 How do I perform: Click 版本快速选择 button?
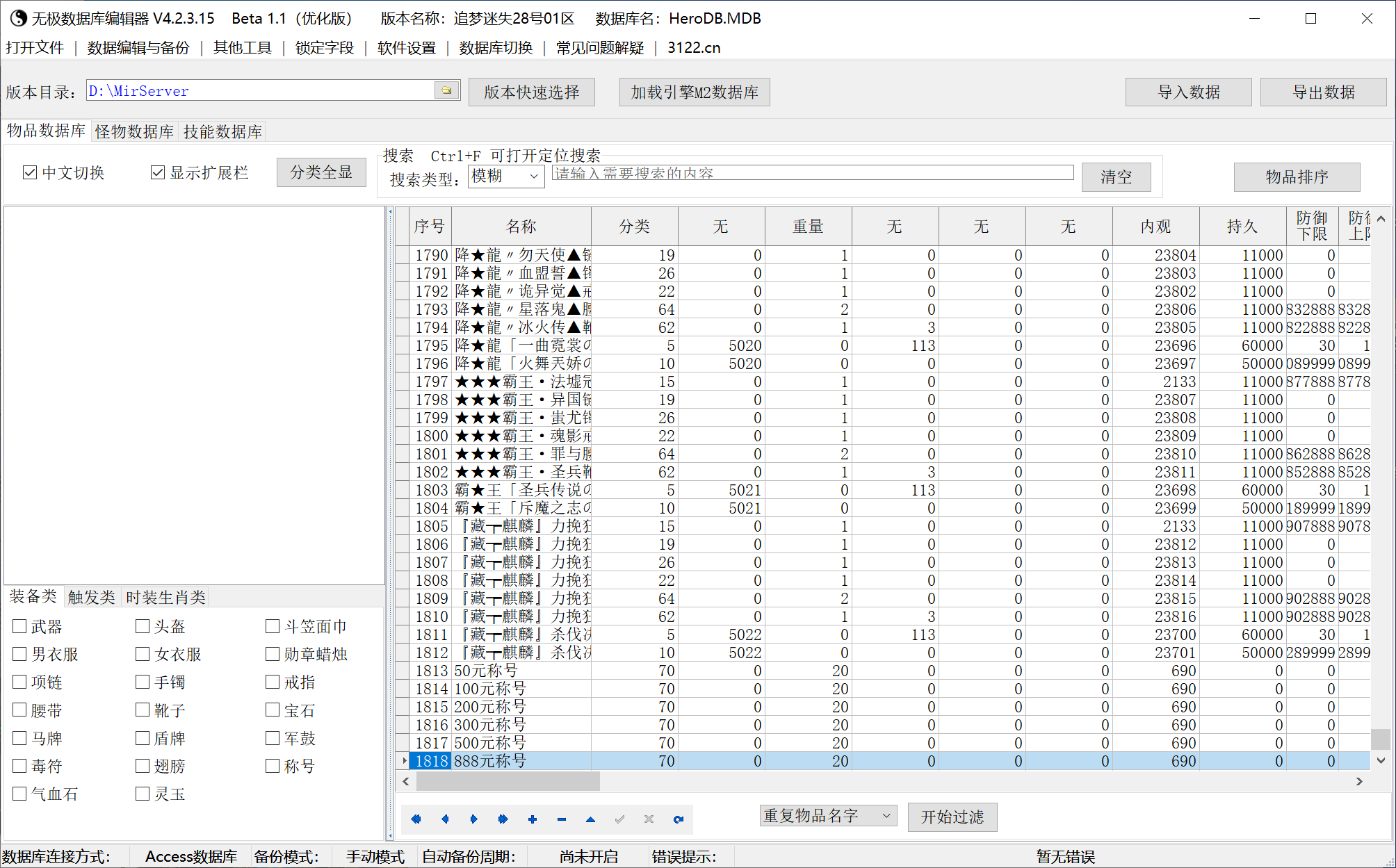[x=532, y=92]
